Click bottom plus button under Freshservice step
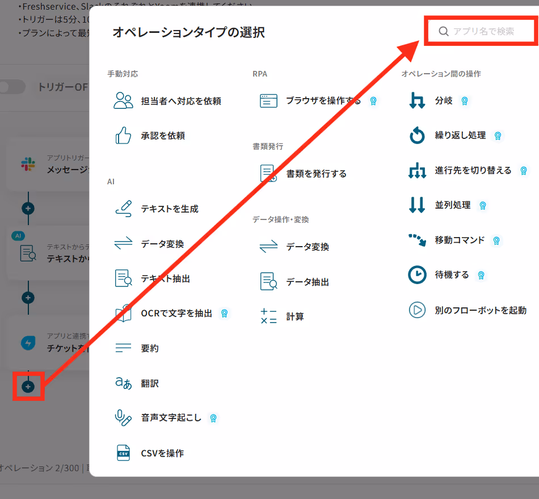The image size is (539, 499). pos(28,387)
